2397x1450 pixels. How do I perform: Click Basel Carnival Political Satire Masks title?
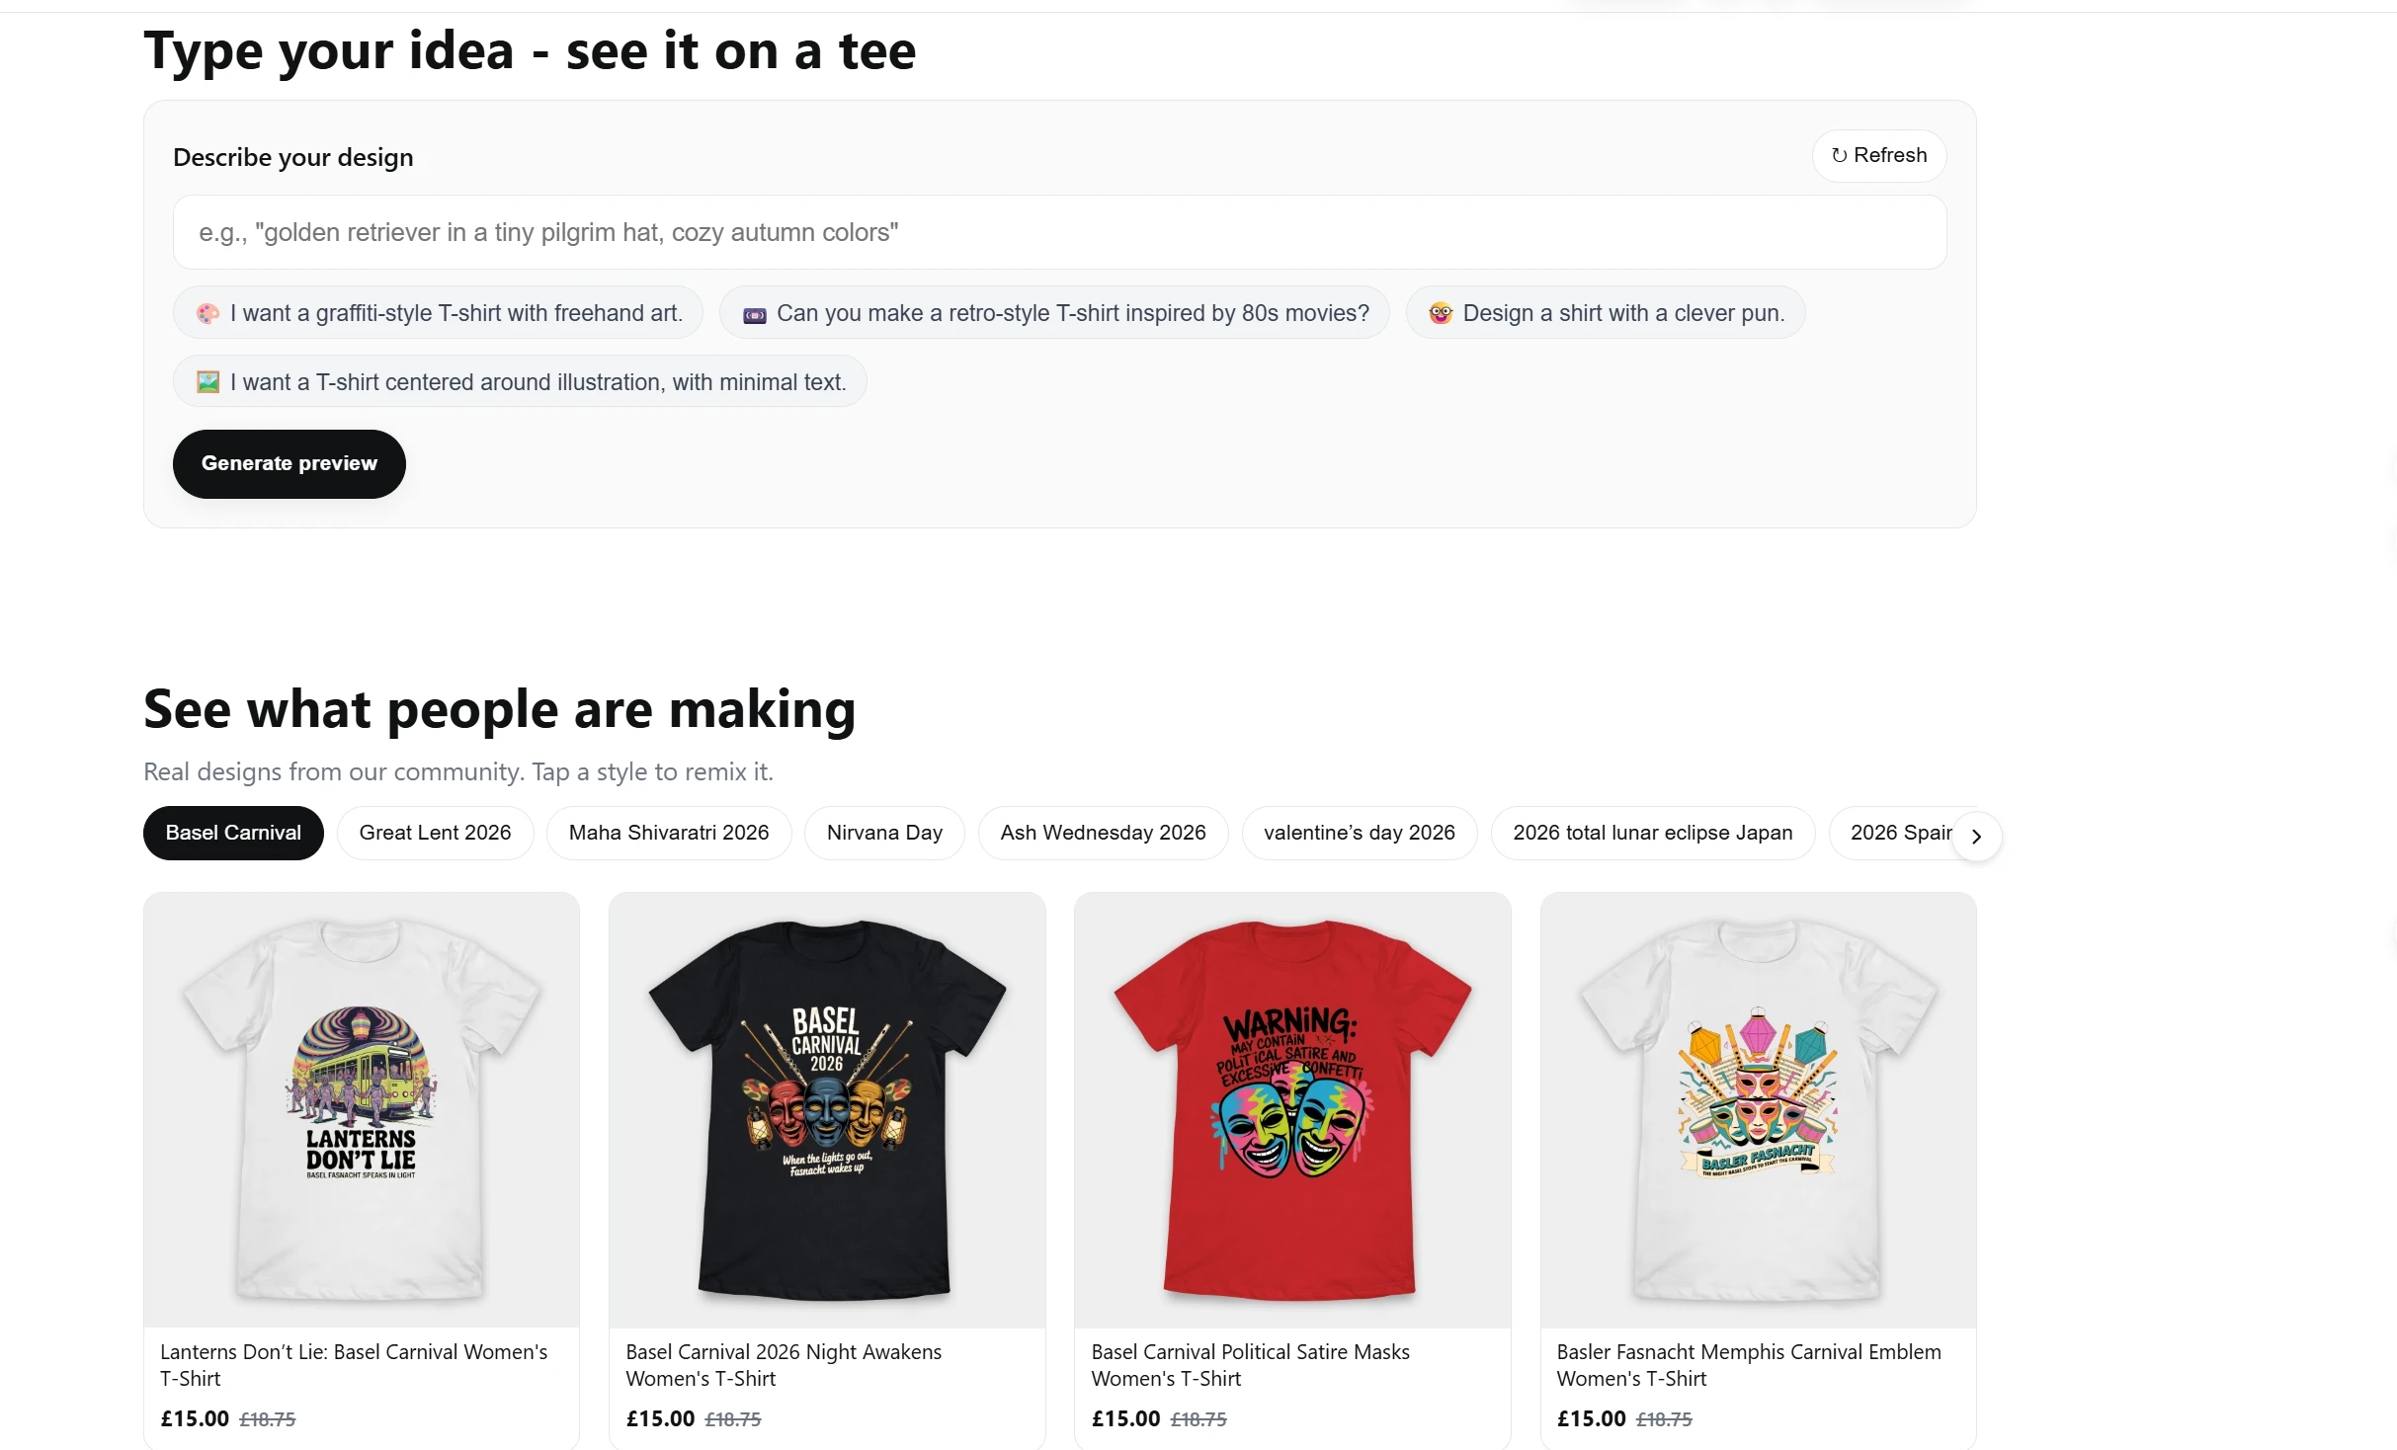(1250, 1364)
